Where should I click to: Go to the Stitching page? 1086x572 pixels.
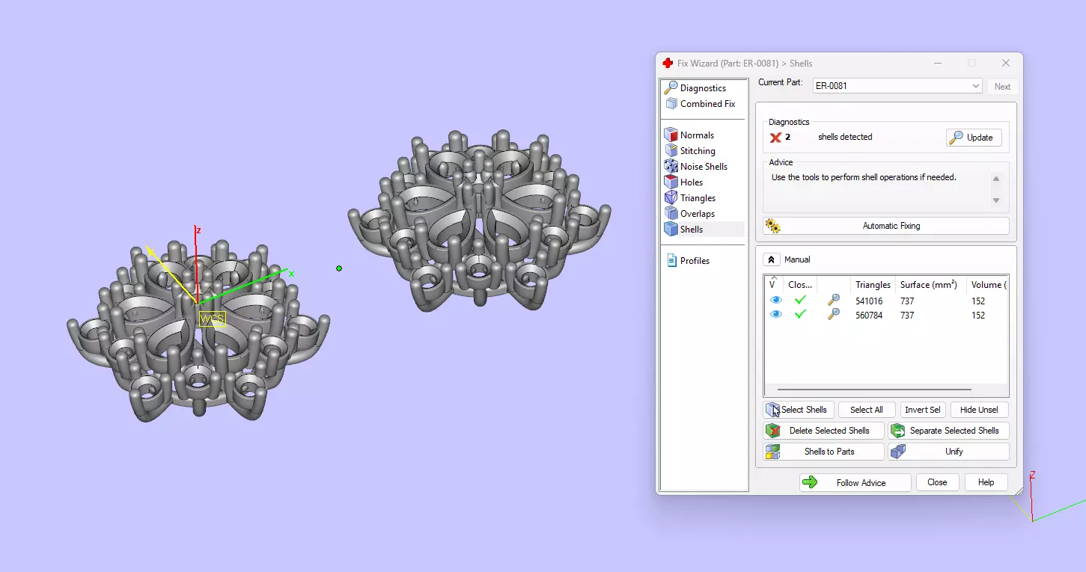pyautogui.click(x=689, y=151)
